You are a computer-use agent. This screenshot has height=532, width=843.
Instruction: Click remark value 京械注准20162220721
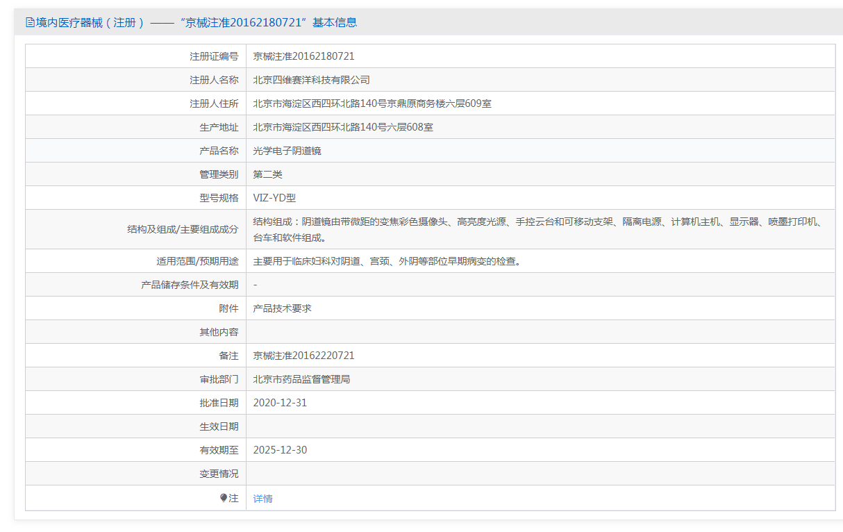point(303,356)
